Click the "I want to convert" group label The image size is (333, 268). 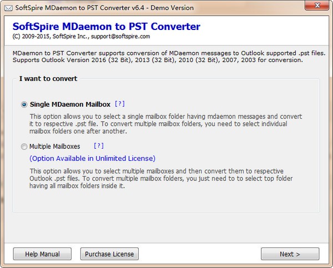point(48,79)
